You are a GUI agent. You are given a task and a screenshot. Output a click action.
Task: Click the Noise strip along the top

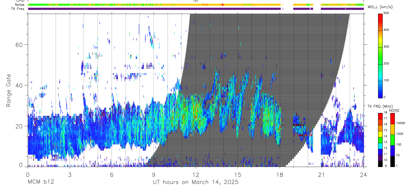[x=196, y=5]
